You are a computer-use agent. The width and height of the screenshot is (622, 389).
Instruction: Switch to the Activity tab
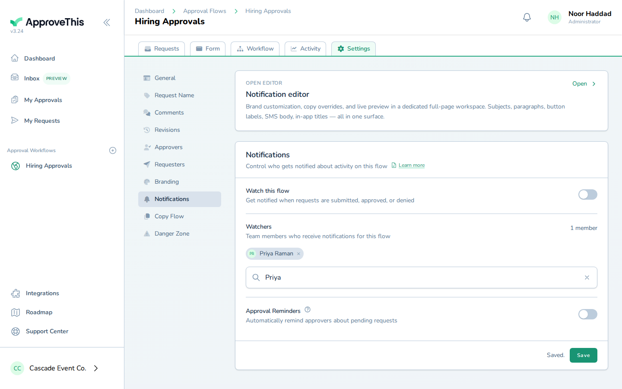305,49
